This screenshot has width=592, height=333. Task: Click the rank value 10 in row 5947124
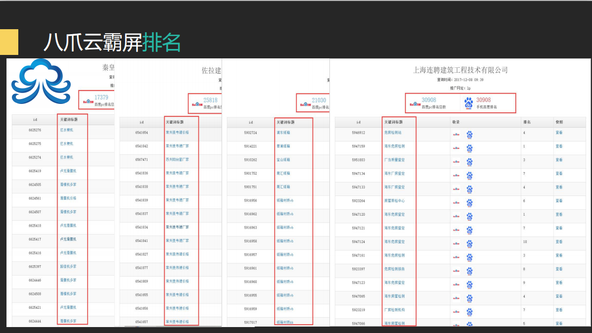[525, 241]
